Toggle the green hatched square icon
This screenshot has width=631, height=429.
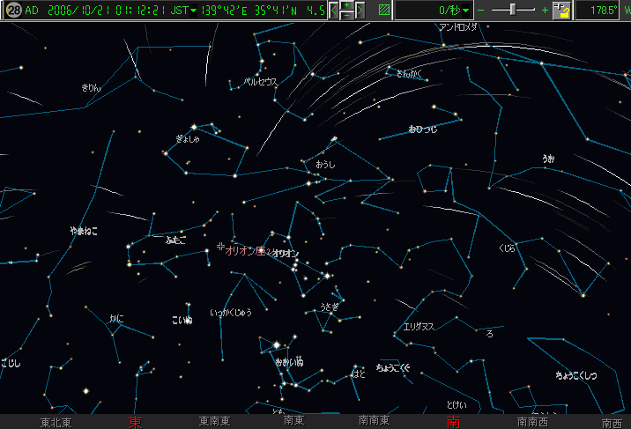click(382, 11)
